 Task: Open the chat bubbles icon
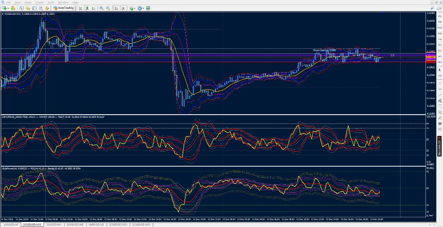coord(440,8)
